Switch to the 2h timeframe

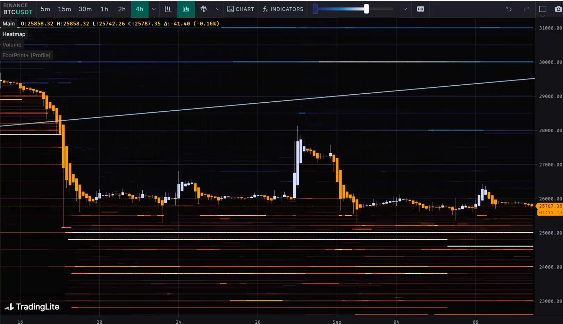(122, 9)
